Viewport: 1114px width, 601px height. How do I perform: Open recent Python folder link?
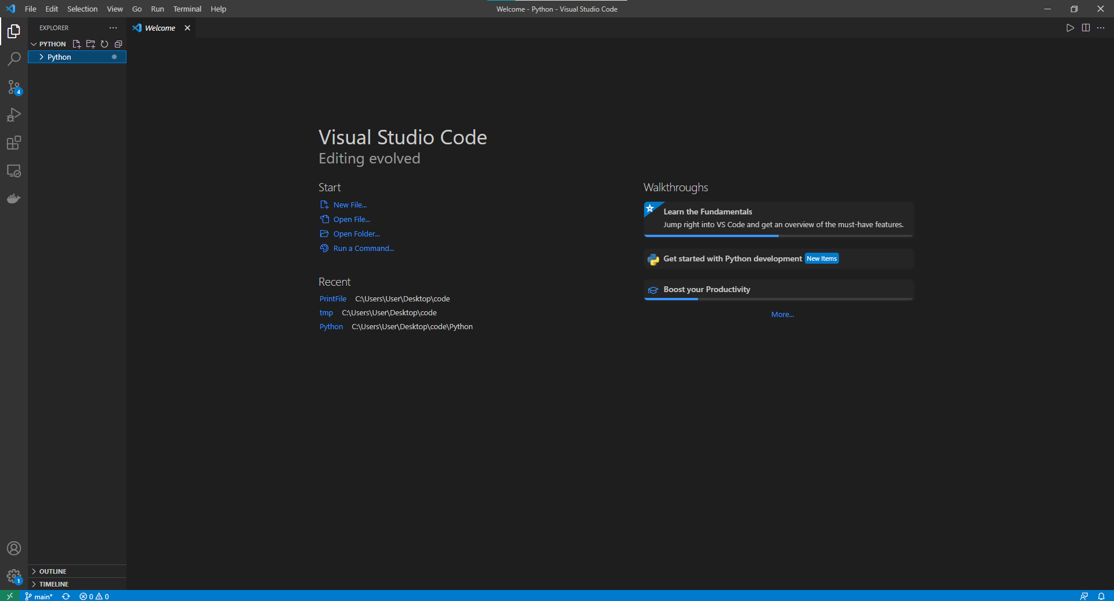[x=331, y=326]
